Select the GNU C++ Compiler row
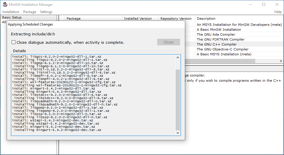Screen dimensions: 284x155 tap(217, 44)
